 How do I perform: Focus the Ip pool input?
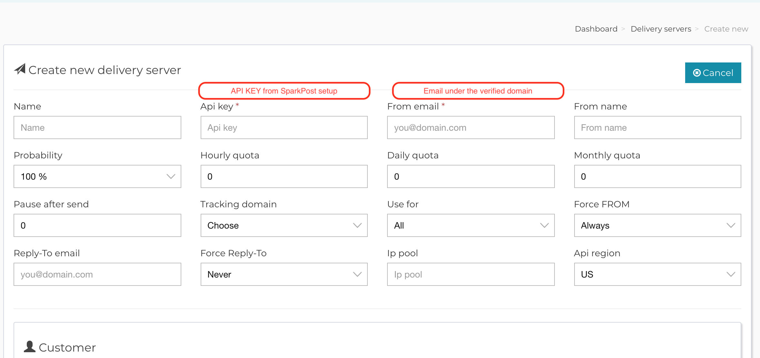point(471,274)
